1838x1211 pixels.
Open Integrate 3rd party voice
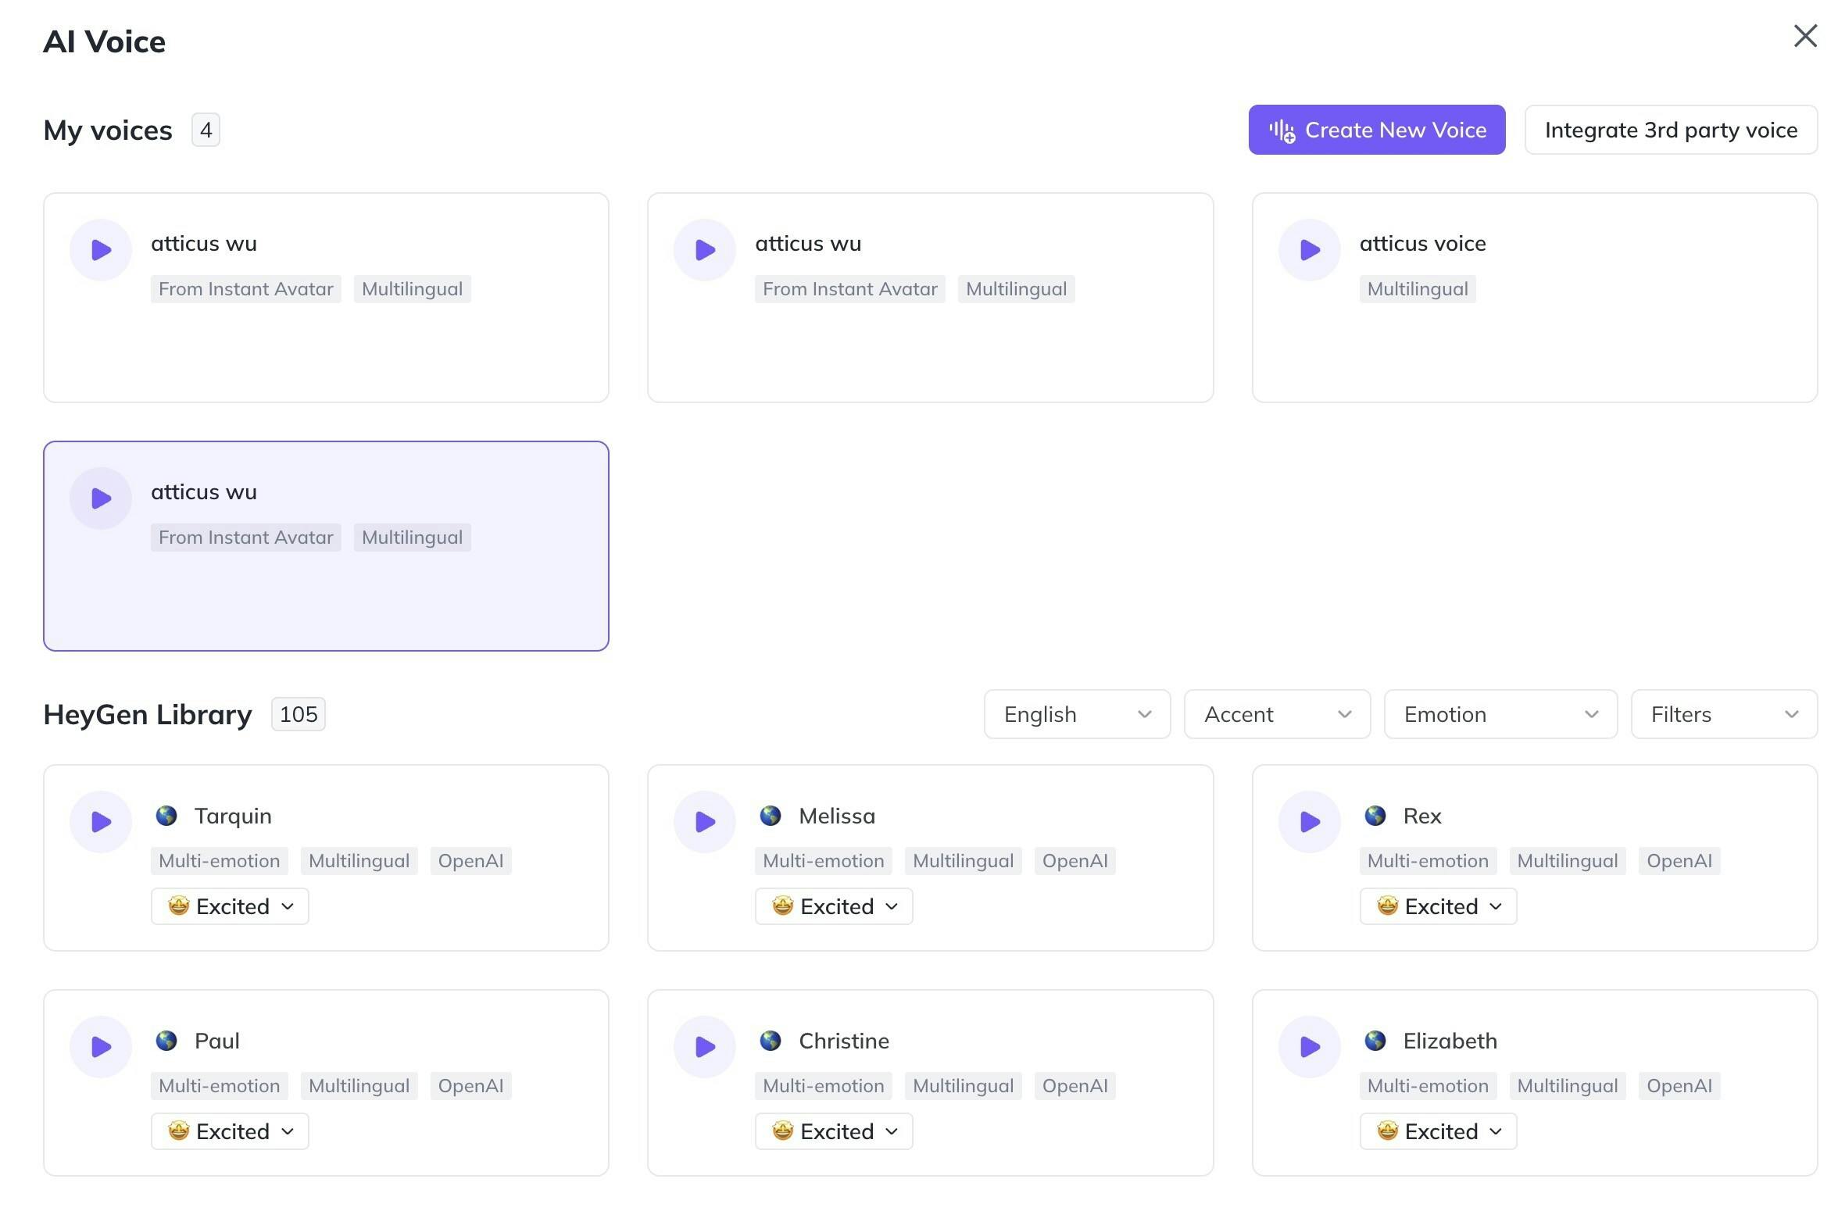point(1671,130)
